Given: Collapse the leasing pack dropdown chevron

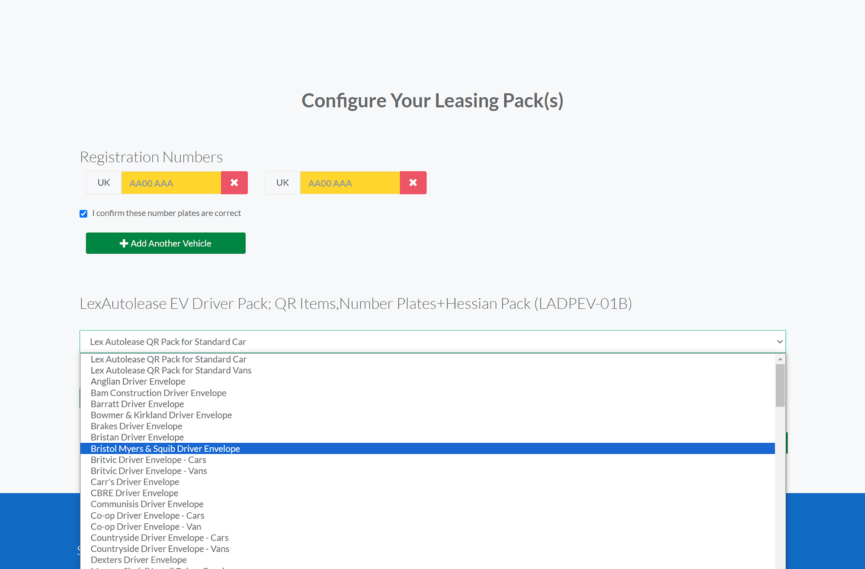Looking at the screenshot, I should (x=779, y=342).
